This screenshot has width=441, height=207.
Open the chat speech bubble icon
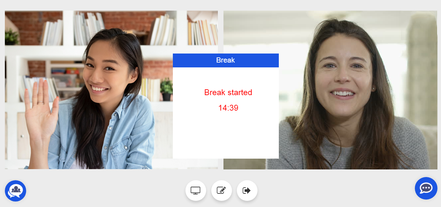[426, 188]
